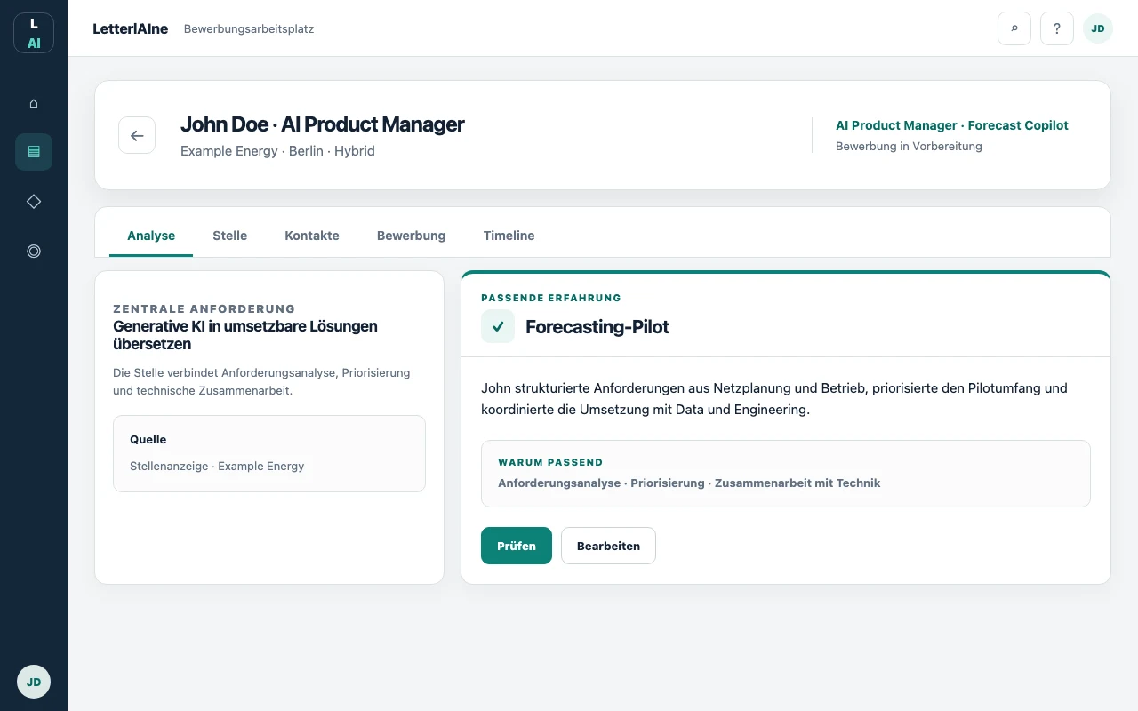Switch to the Stelle tab

point(230,236)
